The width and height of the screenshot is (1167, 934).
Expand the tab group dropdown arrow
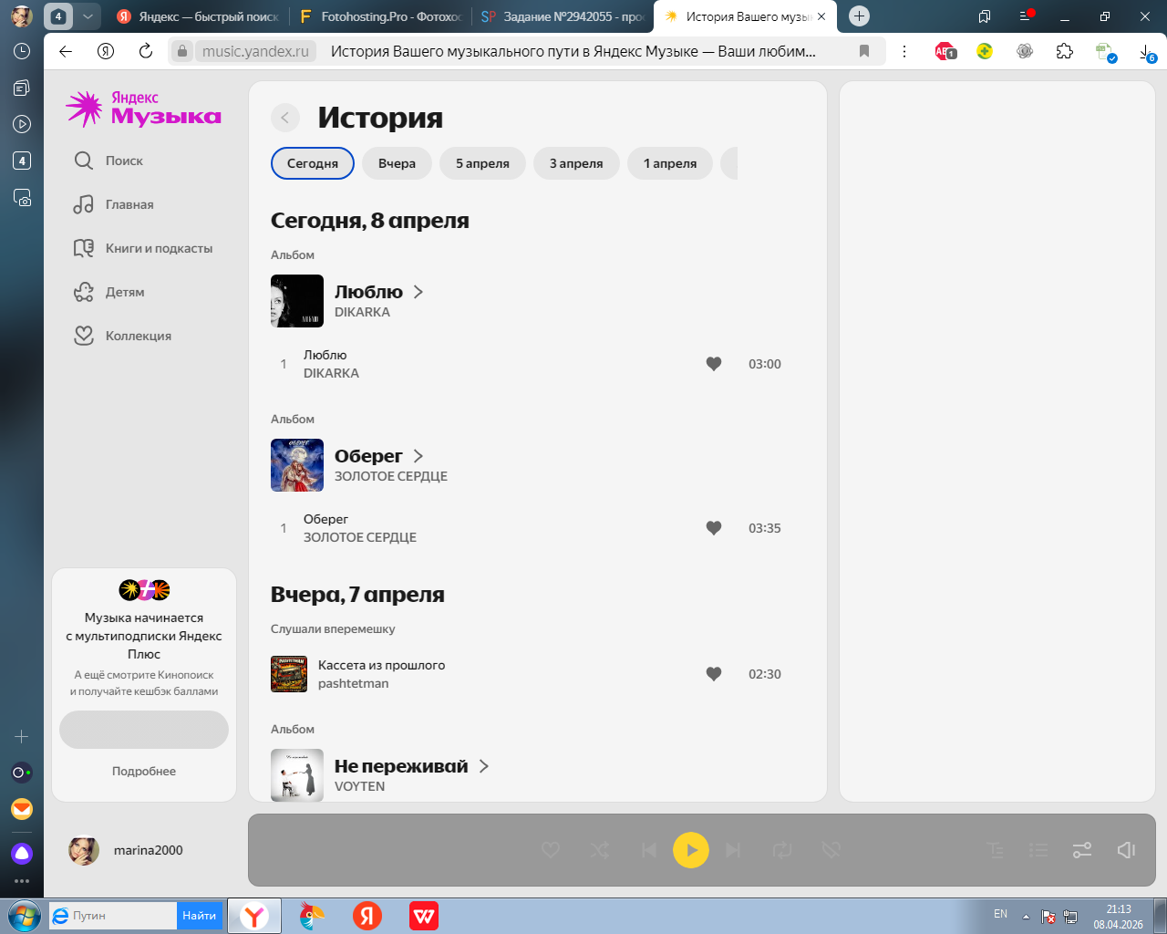tap(88, 16)
